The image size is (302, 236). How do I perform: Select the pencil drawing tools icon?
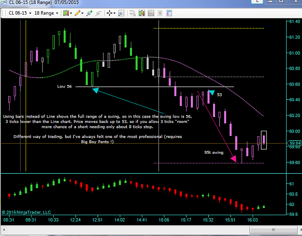[x=77, y=13]
